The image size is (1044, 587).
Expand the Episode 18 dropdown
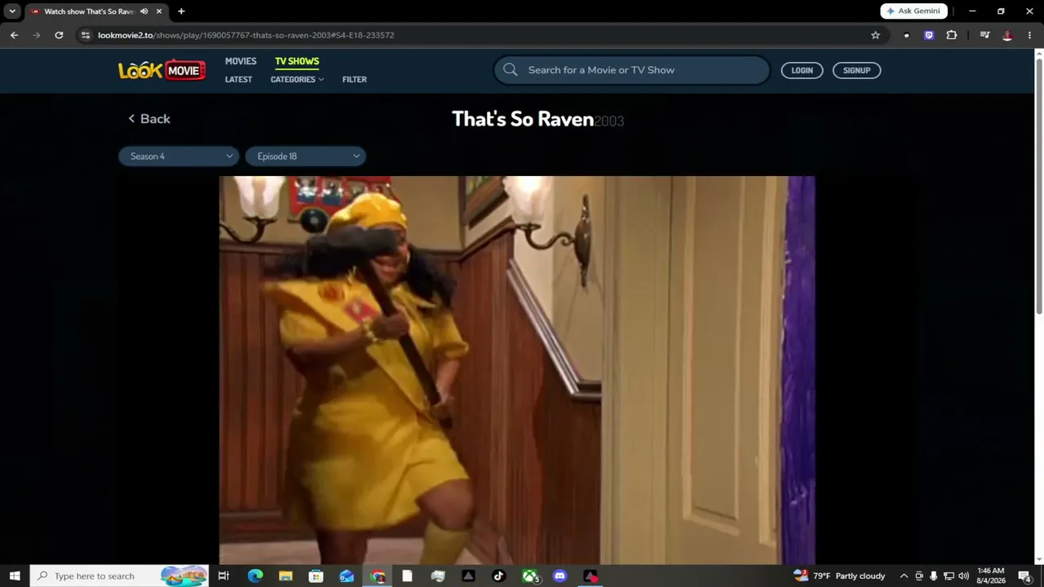pyautogui.click(x=306, y=157)
